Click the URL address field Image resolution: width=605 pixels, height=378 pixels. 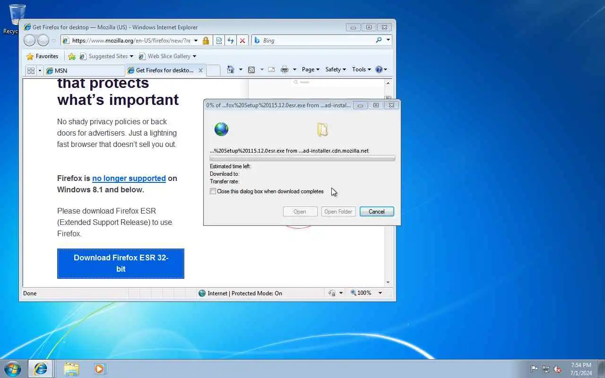coord(131,41)
